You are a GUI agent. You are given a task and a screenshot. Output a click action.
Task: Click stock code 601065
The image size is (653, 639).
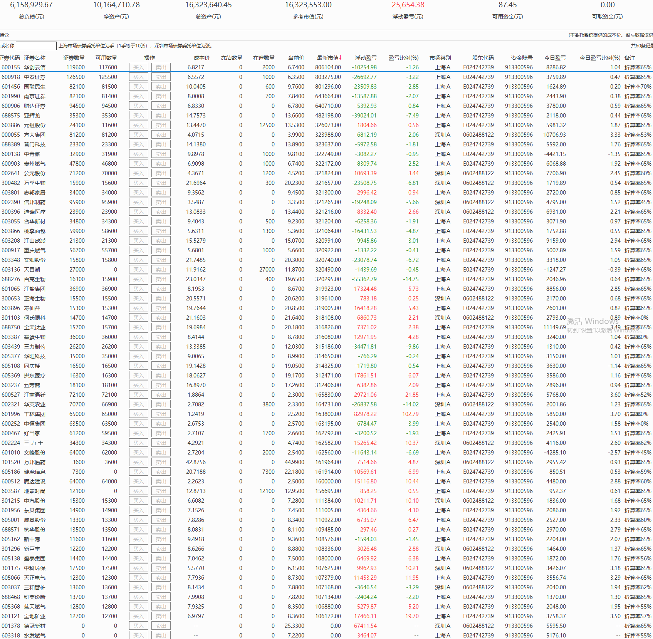point(11,289)
